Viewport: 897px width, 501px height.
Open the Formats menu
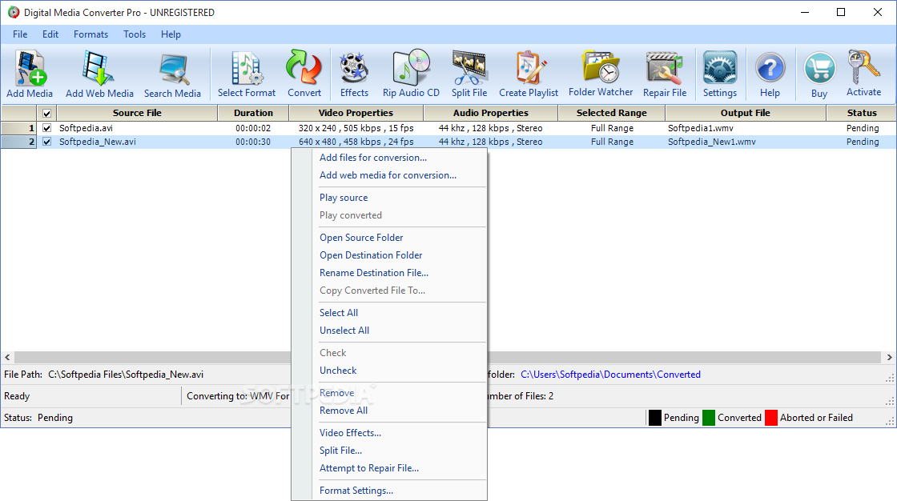pos(91,34)
